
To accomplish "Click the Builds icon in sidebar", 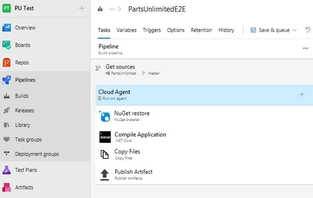I will pos(6,96).
